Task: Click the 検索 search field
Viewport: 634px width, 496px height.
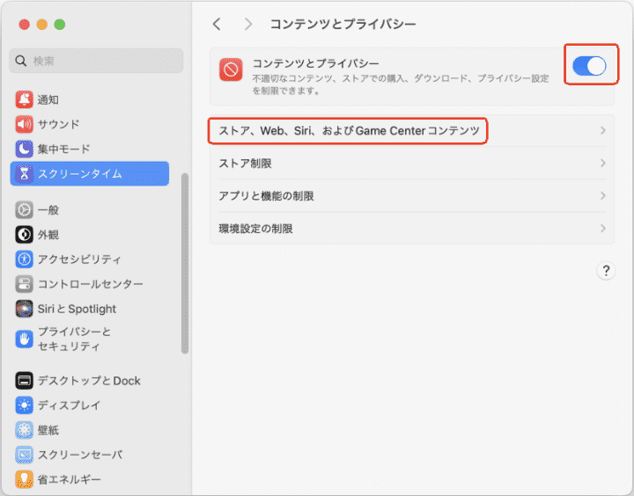Action: (x=97, y=61)
